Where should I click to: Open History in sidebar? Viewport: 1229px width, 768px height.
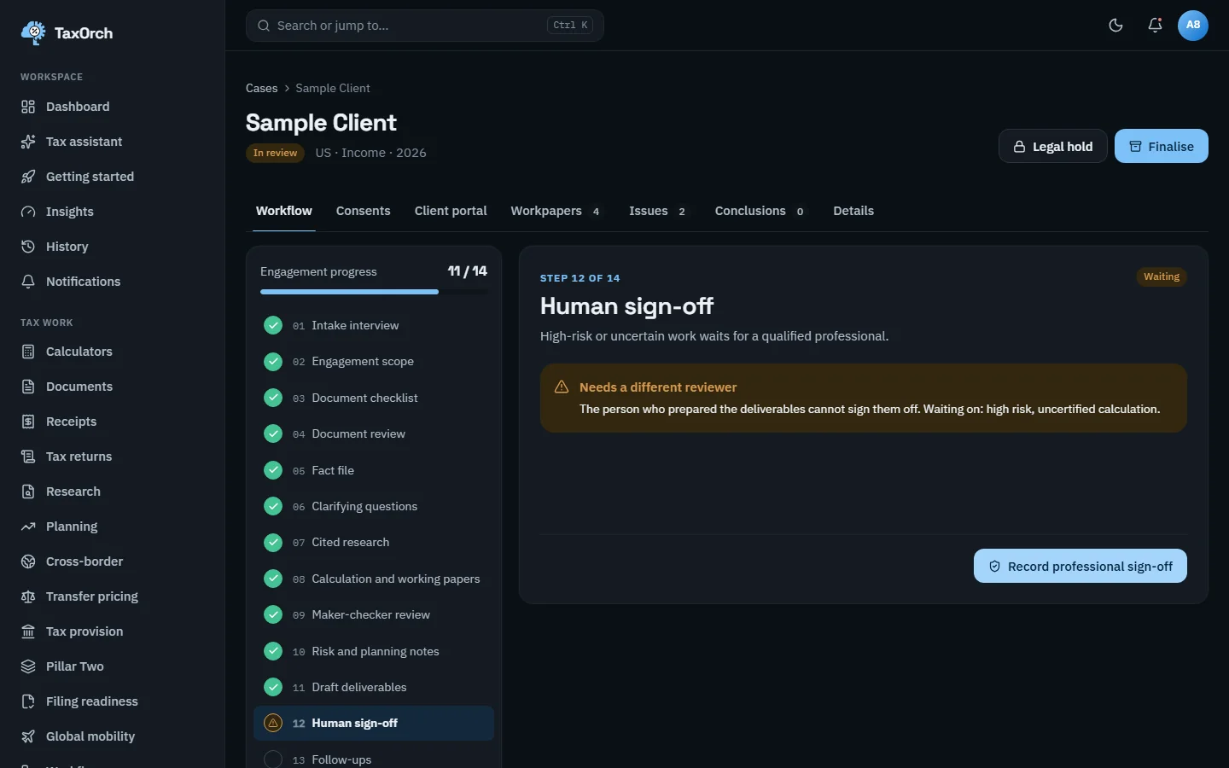(113, 247)
